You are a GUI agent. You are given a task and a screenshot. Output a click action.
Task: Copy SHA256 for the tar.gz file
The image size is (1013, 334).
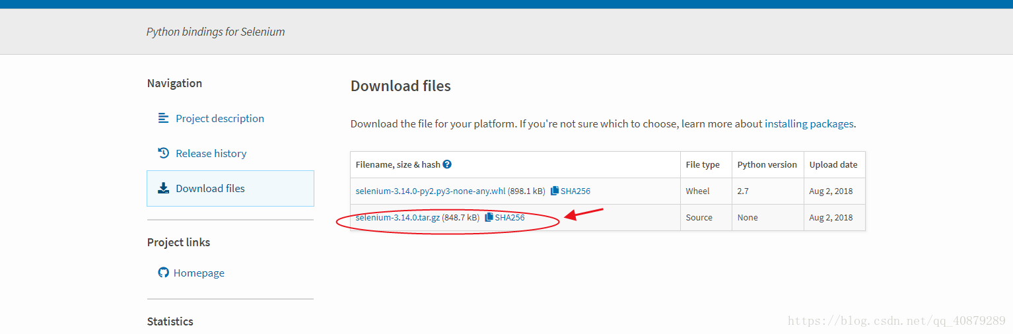[509, 218]
